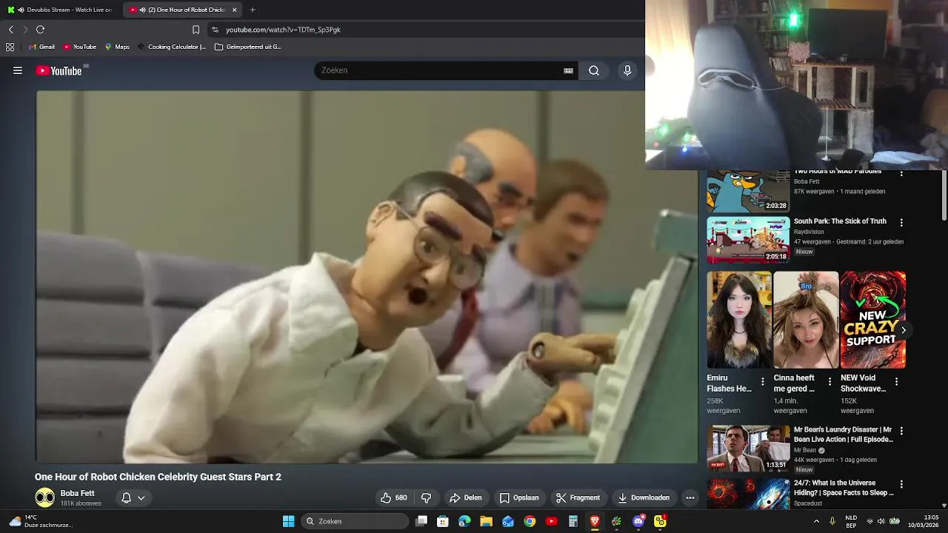Screen dimensions: 948x533
Task: Open options for Mr Bean video
Action: [x=901, y=431]
